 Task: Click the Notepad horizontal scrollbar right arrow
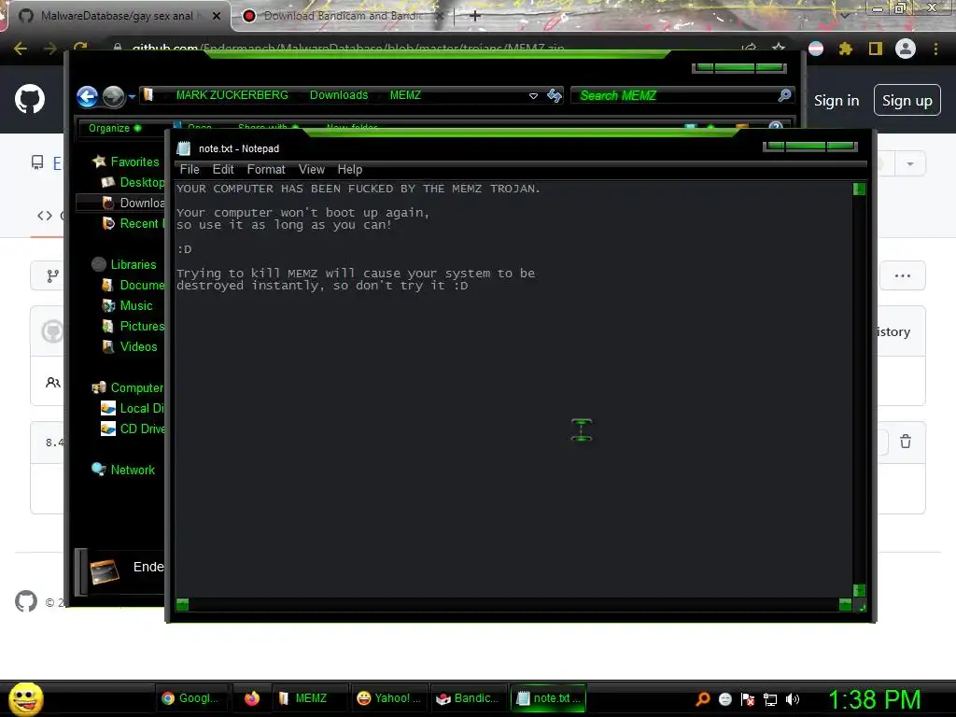point(845,604)
